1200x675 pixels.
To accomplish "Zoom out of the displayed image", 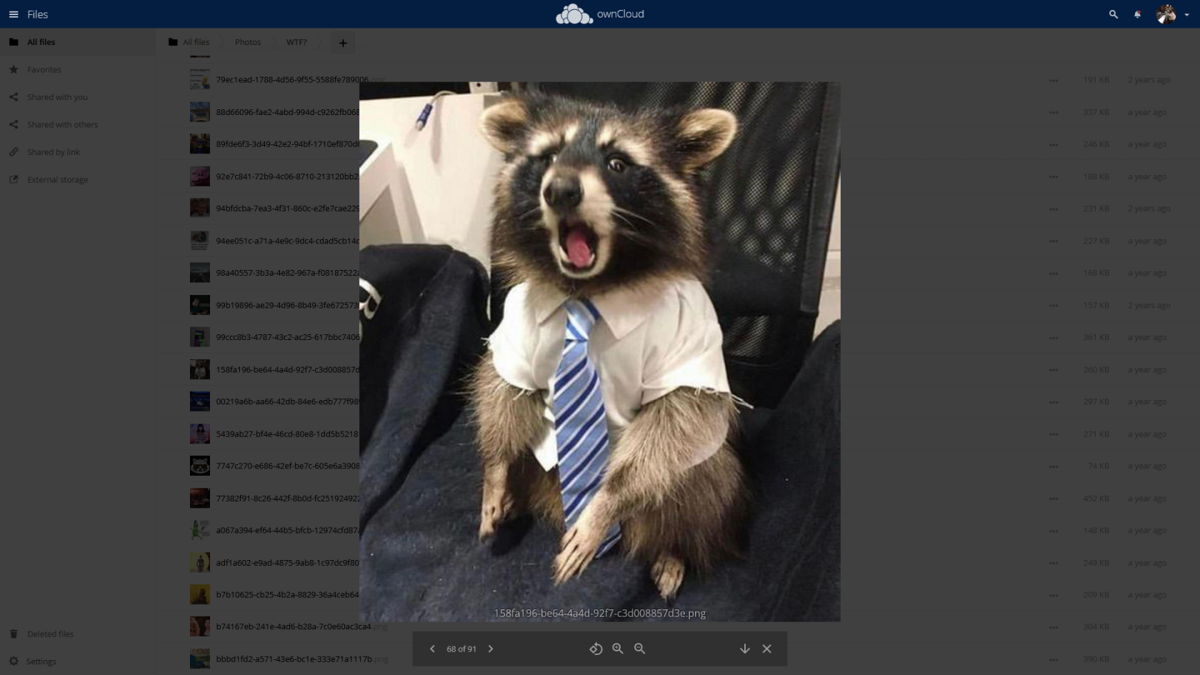I will (640, 649).
